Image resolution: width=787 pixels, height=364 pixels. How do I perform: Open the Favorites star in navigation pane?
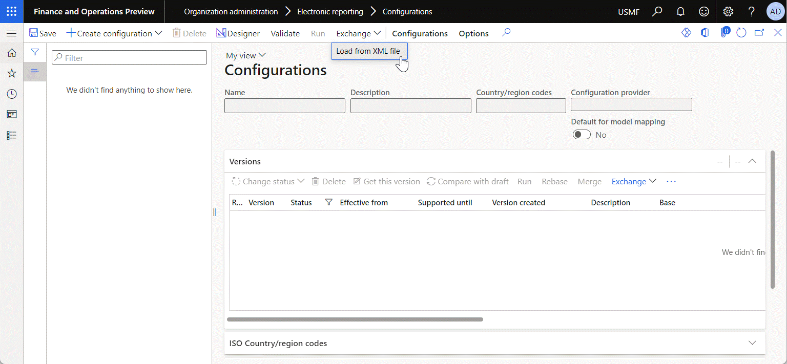point(11,73)
